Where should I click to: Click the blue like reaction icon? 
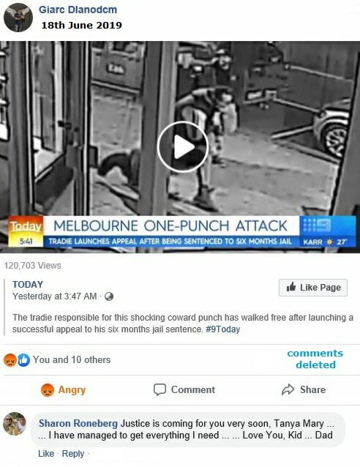coord(23,360)
